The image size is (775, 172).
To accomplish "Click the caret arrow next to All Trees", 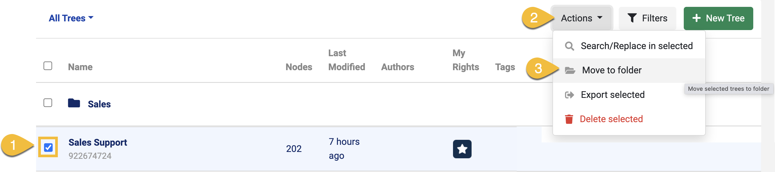I will [91, 18].
